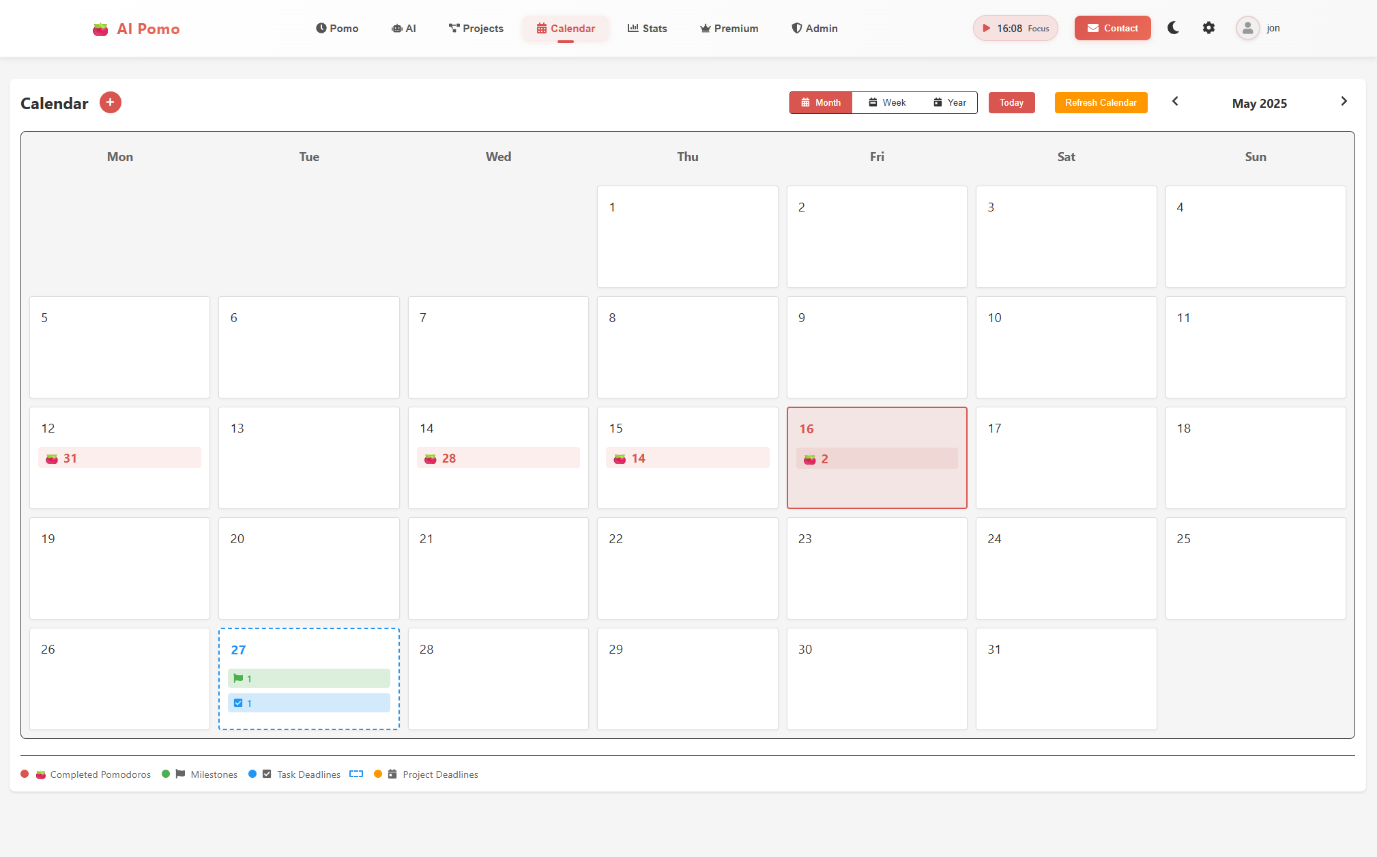Click the Refresh Calendar button
The image size is (1377, 857).
[x=1101, y=102]
